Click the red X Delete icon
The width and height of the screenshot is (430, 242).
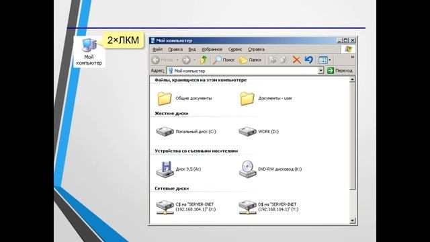pos(297,60)
